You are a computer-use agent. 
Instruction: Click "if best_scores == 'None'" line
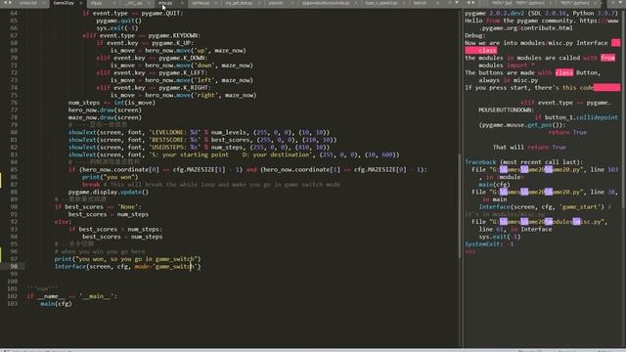tap(98, 207)
